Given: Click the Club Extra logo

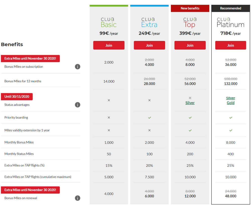Looking at the screenshot, I should [149, 23].
